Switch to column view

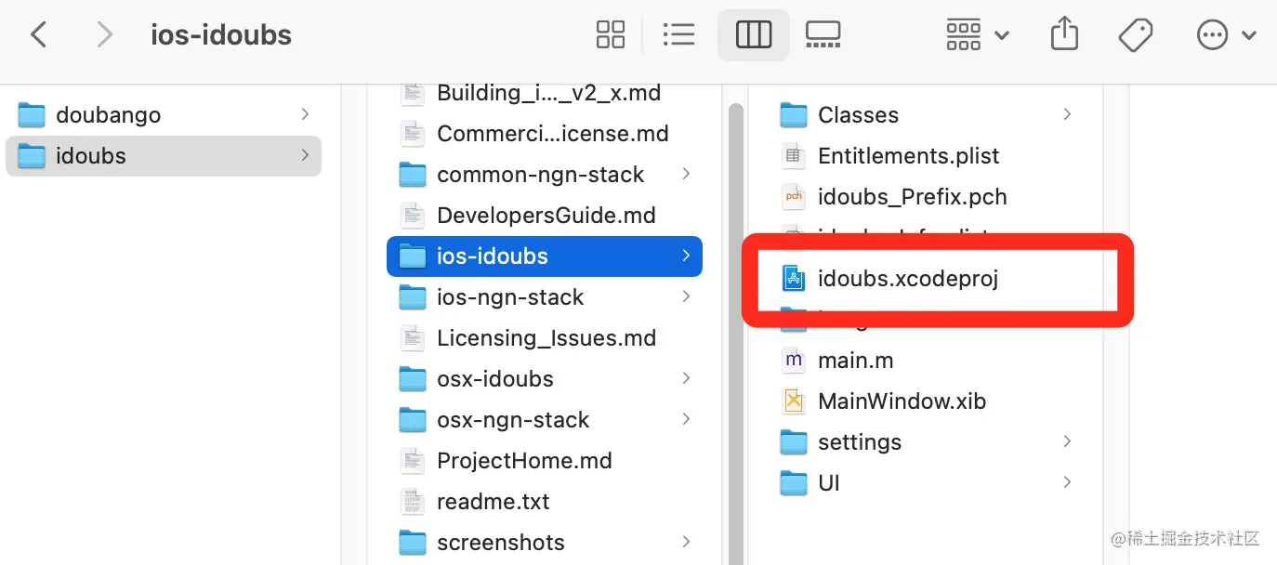tap(754, 35)
